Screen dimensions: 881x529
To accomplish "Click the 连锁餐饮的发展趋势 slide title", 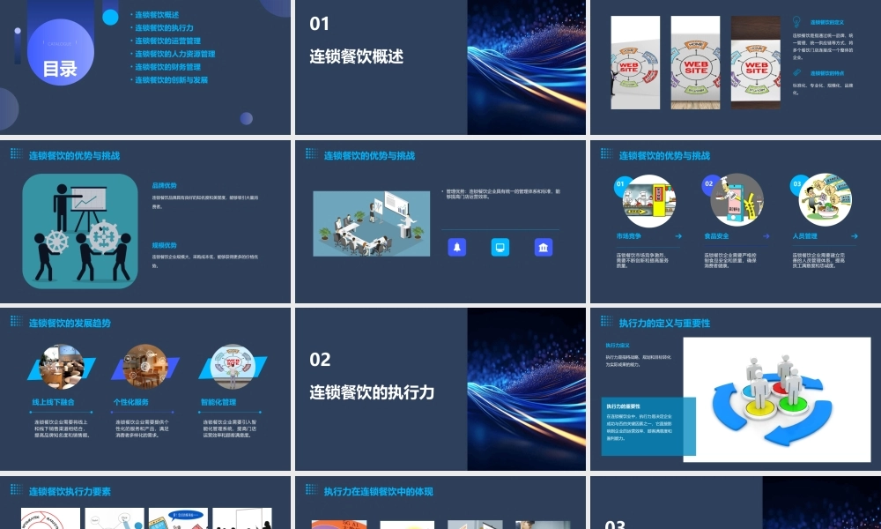I will pos(70,324).
